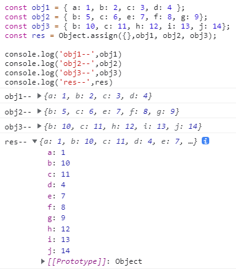The image size is (236, 270).
Task: Click the 'const obj3' declaration line
Action: (x=117, y=27)
